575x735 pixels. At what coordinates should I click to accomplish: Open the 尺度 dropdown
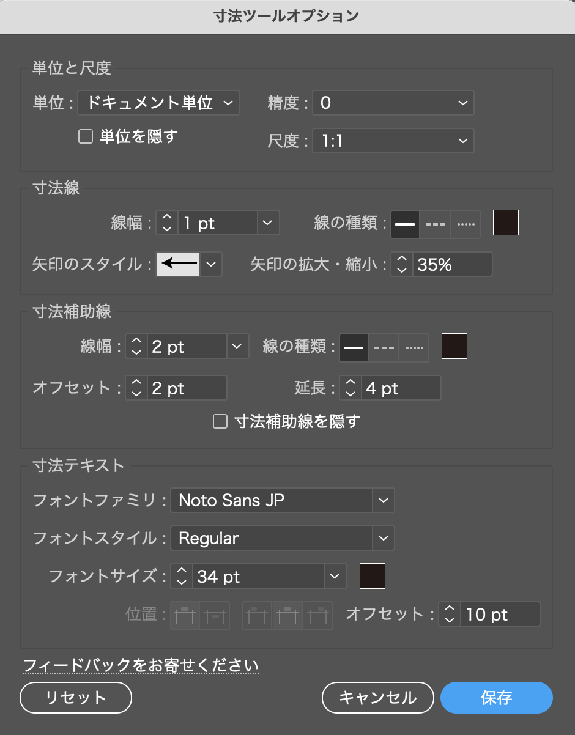[393, 141]
